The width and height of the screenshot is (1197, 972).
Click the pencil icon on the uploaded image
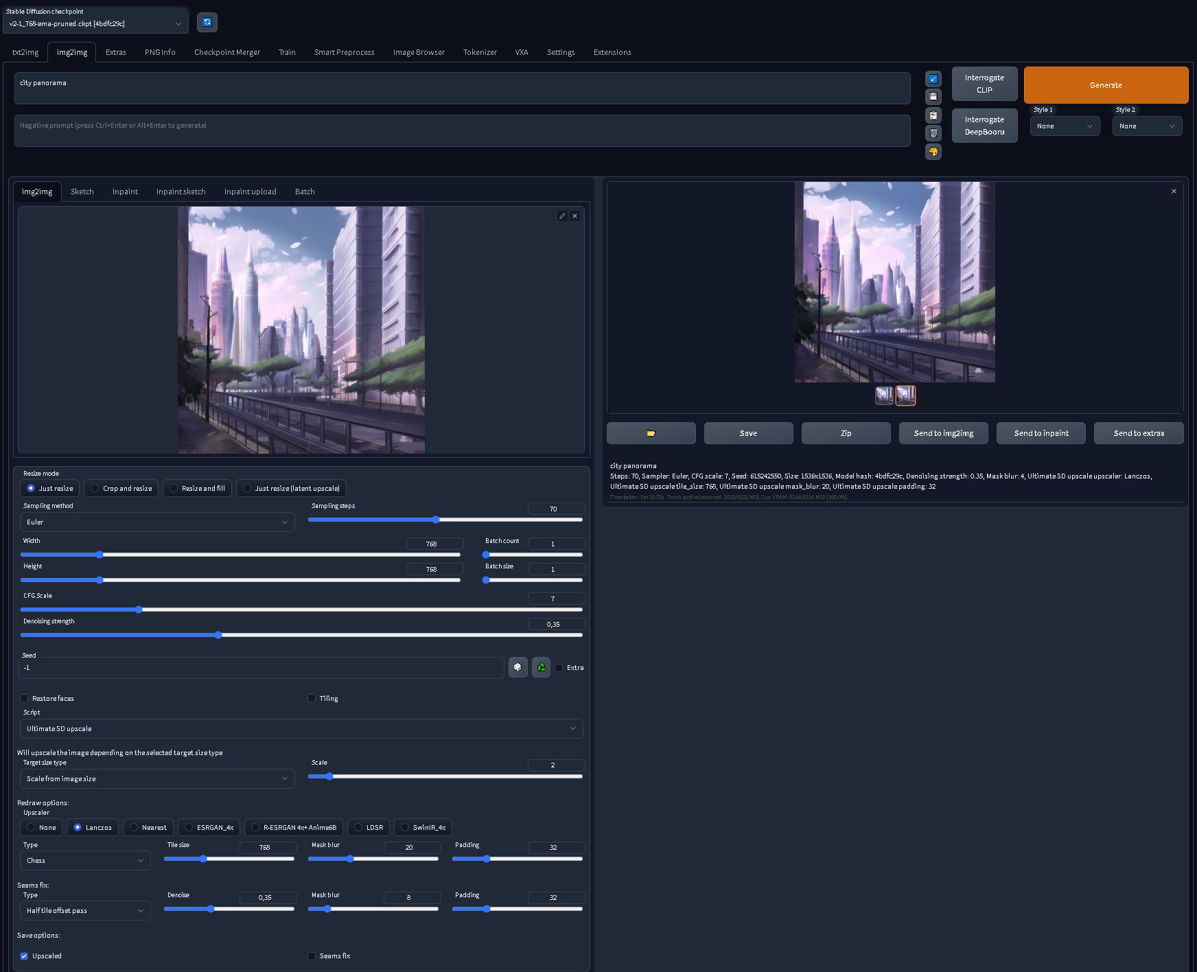point(562,216)
